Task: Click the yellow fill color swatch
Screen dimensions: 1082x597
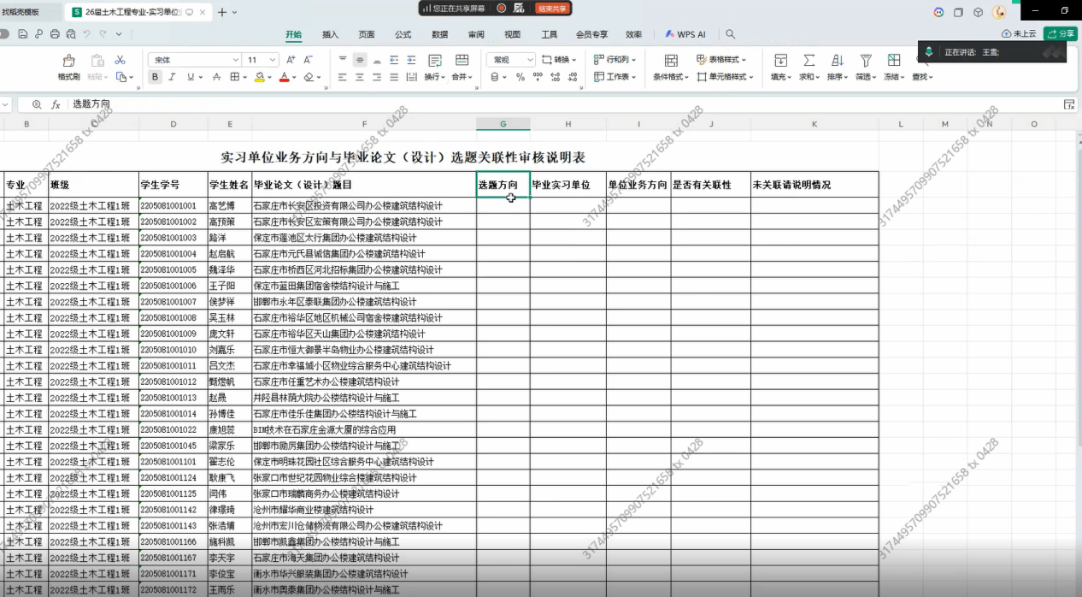Action: 259,77
